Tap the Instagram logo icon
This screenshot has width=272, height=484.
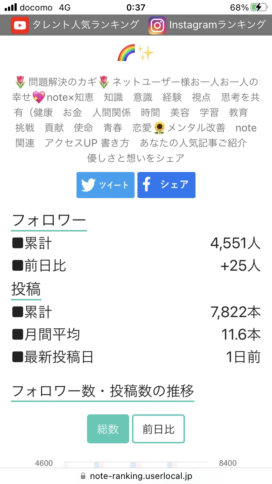(x=157, y=25)
